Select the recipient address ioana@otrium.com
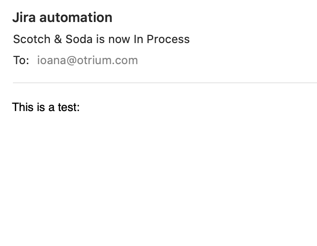Viewport: 317px width, 246px height. click(x=87, y=60)
